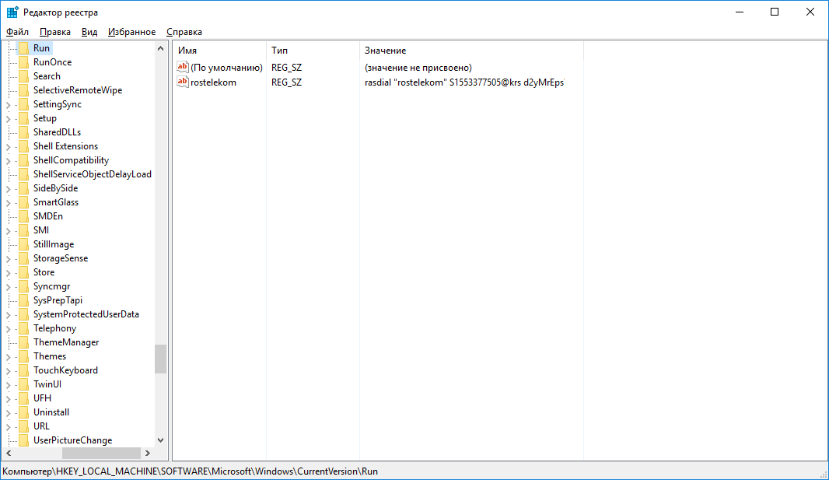This screenshot has height=480, width=829.
Task: Click the Registry Editor app icon in title bar
Action: (12, 12)
